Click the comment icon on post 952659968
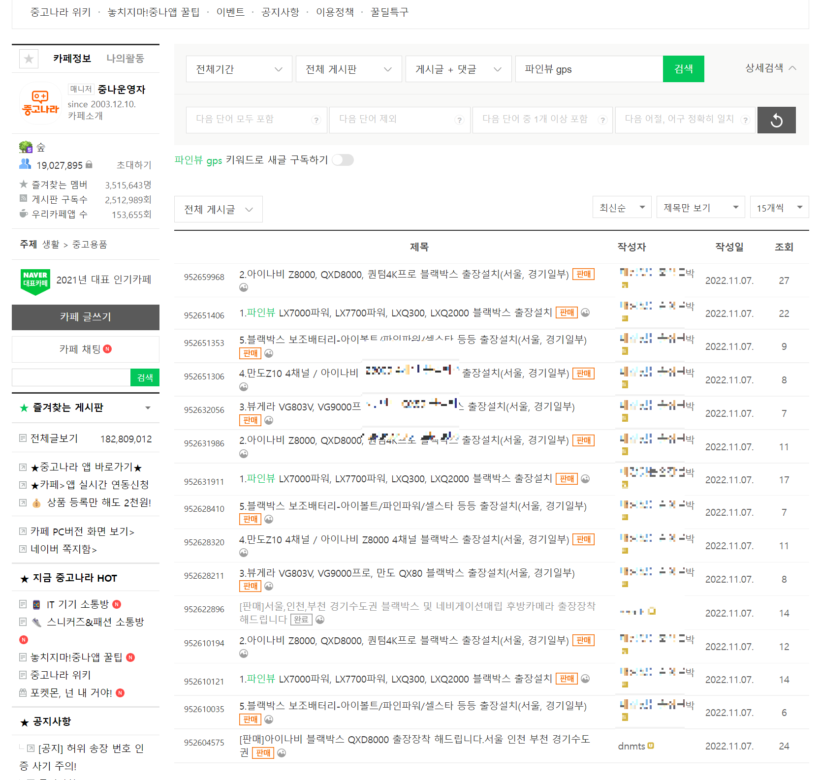 coord(244,287)
